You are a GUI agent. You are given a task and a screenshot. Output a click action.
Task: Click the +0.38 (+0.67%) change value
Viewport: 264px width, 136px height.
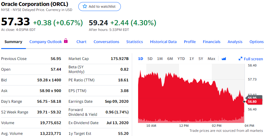[58, 23]
